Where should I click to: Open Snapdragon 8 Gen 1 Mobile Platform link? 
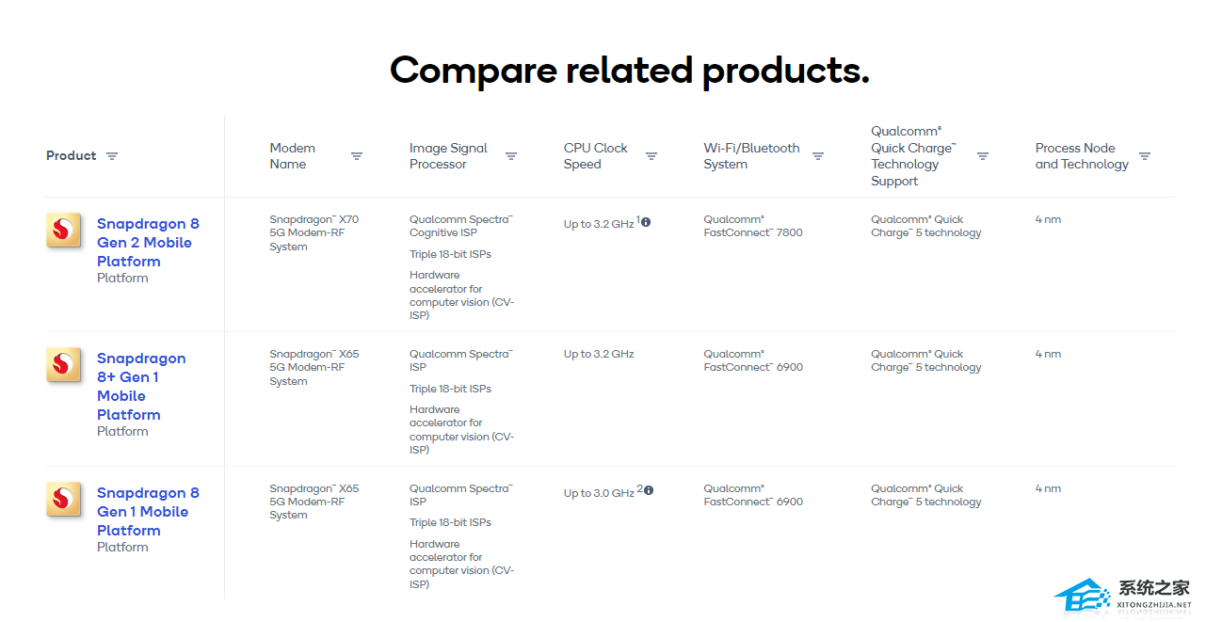pyautogui.click(x=148, y=511)
